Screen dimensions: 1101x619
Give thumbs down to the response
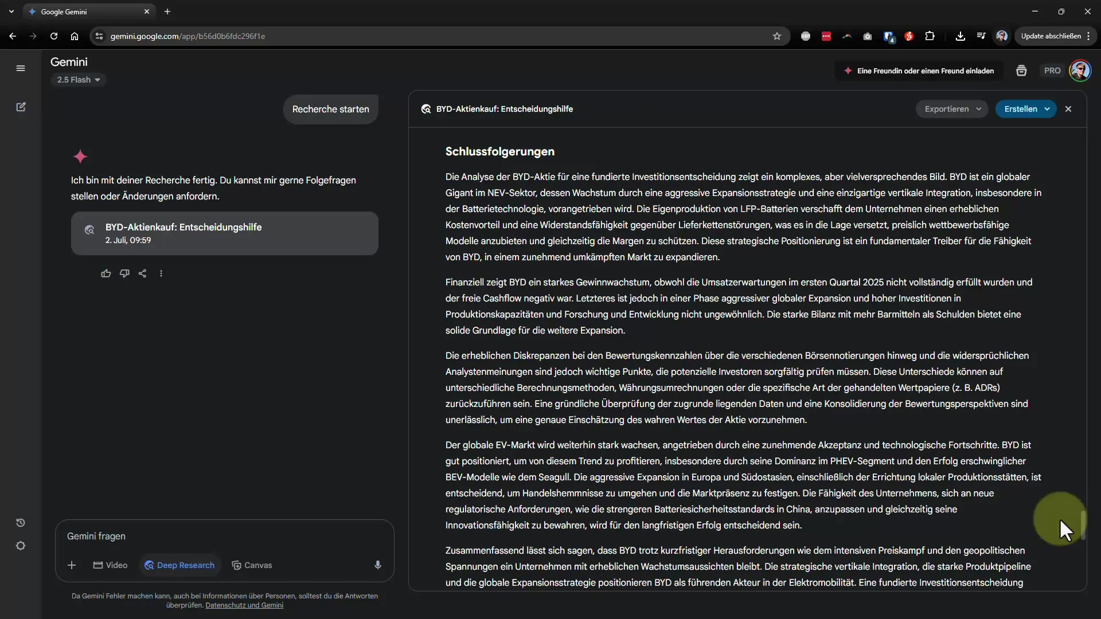tap(124, 273)
